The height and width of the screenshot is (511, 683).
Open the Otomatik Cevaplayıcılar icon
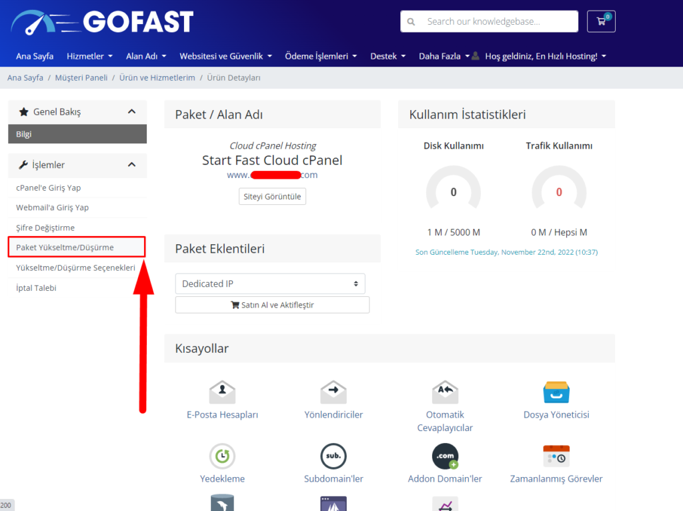point(445,392)
